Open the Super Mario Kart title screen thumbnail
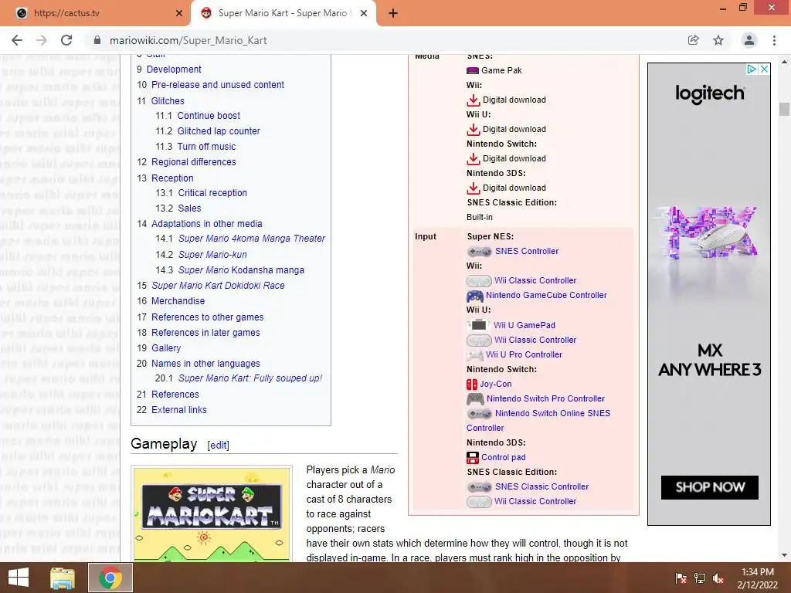The width and height of the screenshot is (791, 593). click(x=212, y=514)
